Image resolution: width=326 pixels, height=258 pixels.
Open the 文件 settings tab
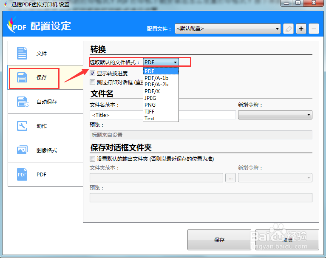(x=45, y=53)
